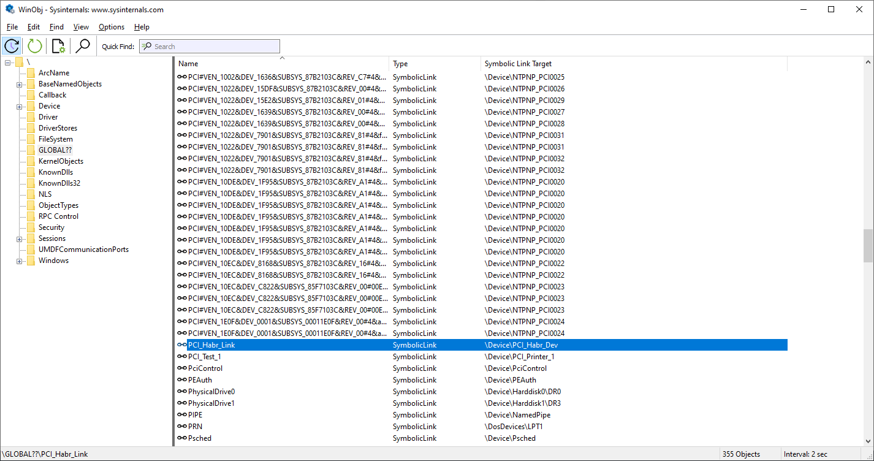Click the WinObj app icon in title bar
This screenshot has width=874, height=461.
click(x=10, y=10)
